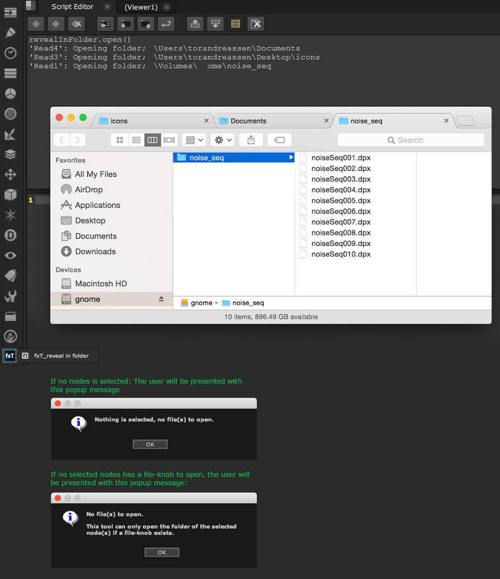
Task: Switch Finder to list view
Action: 136,140
